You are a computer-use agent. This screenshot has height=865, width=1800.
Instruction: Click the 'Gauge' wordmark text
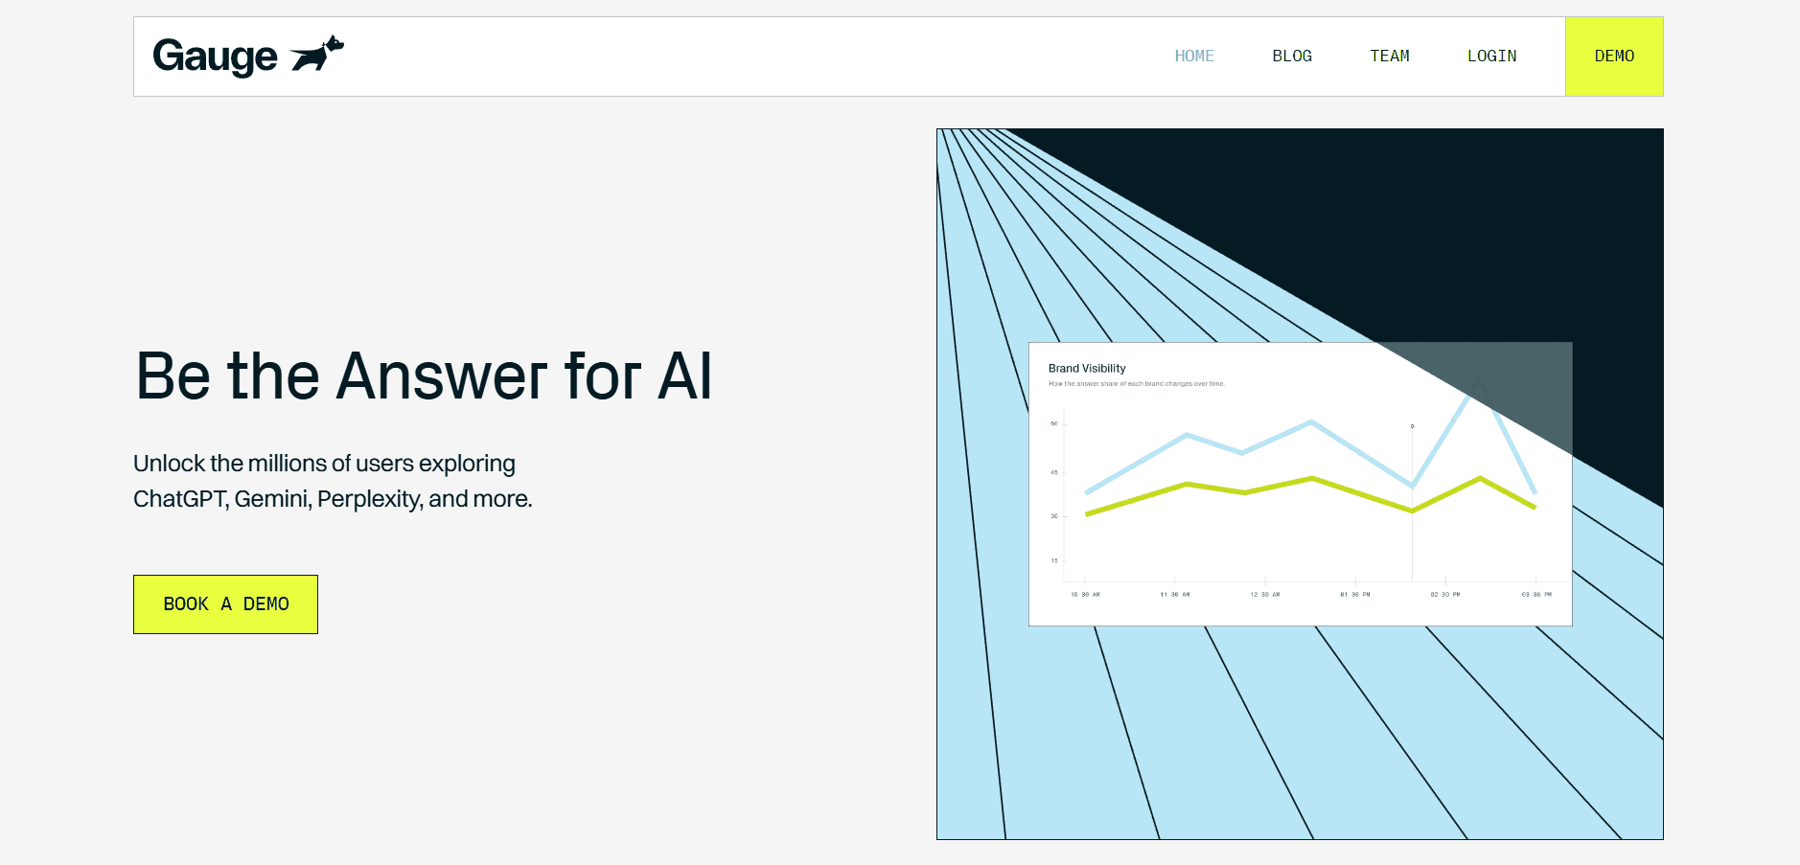tap(216, 57)
